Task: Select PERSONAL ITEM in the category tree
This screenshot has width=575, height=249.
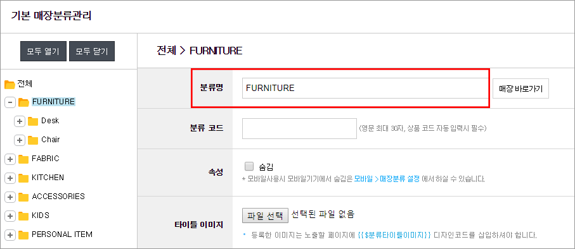Action: [62, 234]
